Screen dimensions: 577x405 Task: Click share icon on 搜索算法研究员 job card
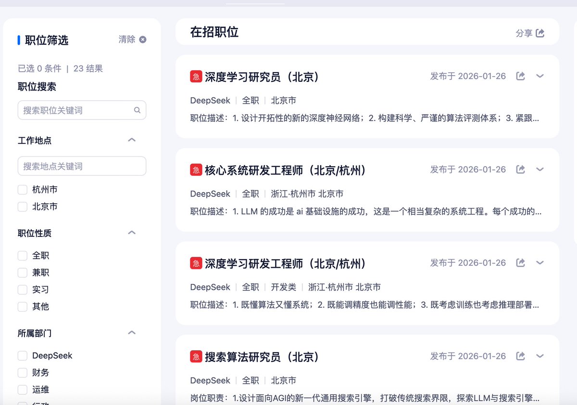pos(520,356)
